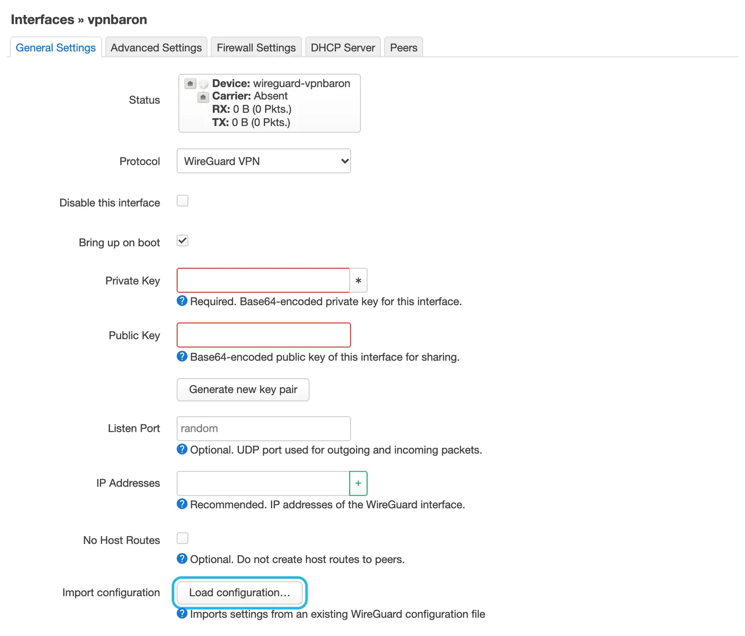Open the Firewall Settings tab
The image size is (745, 636).
(x=256, y=47)
